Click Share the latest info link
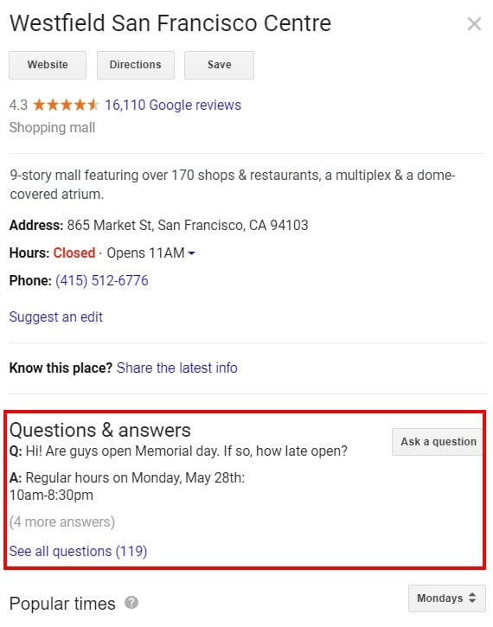The width and height of the screenshot is (493, 627). click(x=177, y=368)
